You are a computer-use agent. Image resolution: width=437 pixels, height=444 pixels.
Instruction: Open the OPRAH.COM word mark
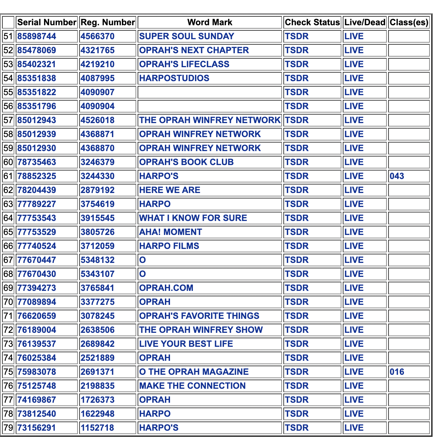click(x=166, y=288)
